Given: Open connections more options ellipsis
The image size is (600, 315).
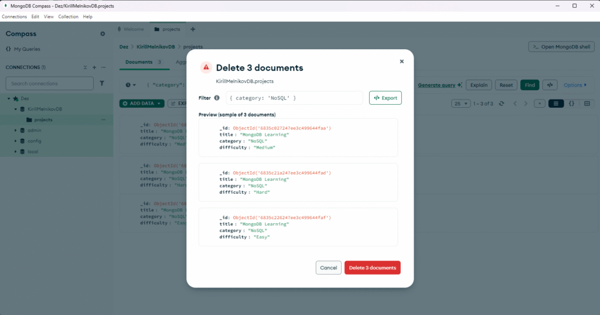Looking at the screenshot, I should (x=103, y=67).
